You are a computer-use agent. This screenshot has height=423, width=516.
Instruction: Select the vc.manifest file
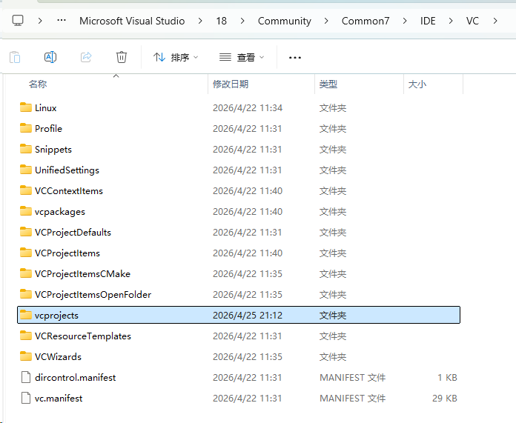(x=58, y=399)
